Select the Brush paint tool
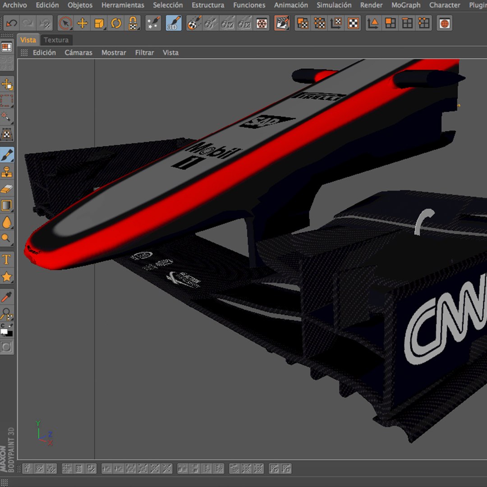 (x=7, y=155)
